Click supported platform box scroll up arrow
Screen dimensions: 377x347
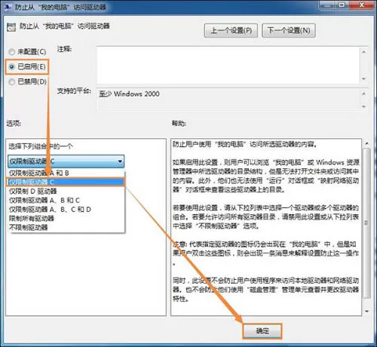[363, 94]
